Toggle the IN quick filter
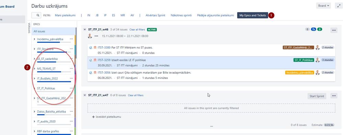343x135 pixels. coord(89,15)
